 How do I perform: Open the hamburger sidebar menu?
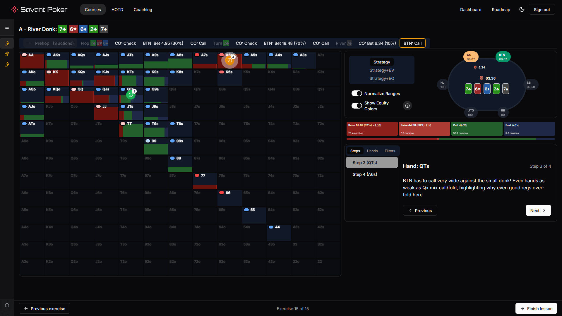[x=7, y=27]
